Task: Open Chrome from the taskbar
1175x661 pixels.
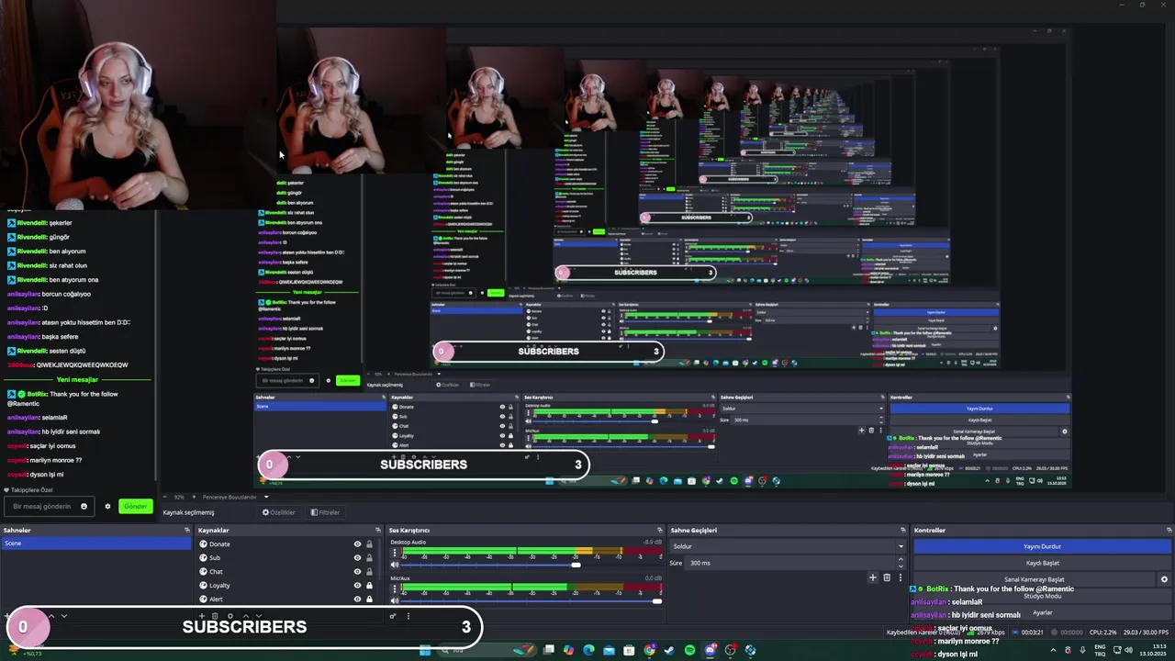Action: [649, 650]
